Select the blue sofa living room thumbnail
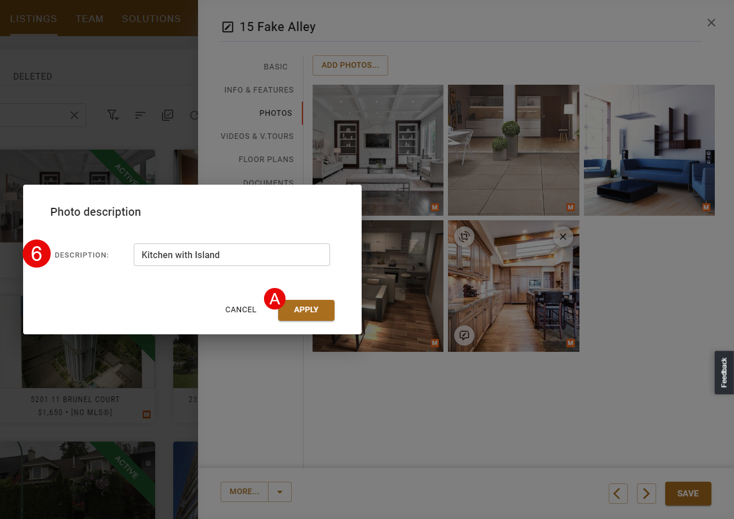This screenshot has width=734, height=519. pos(649,150)
